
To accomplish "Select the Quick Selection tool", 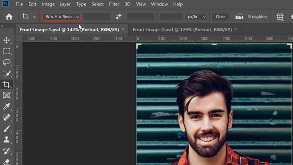I will click(x=6, y=73).
